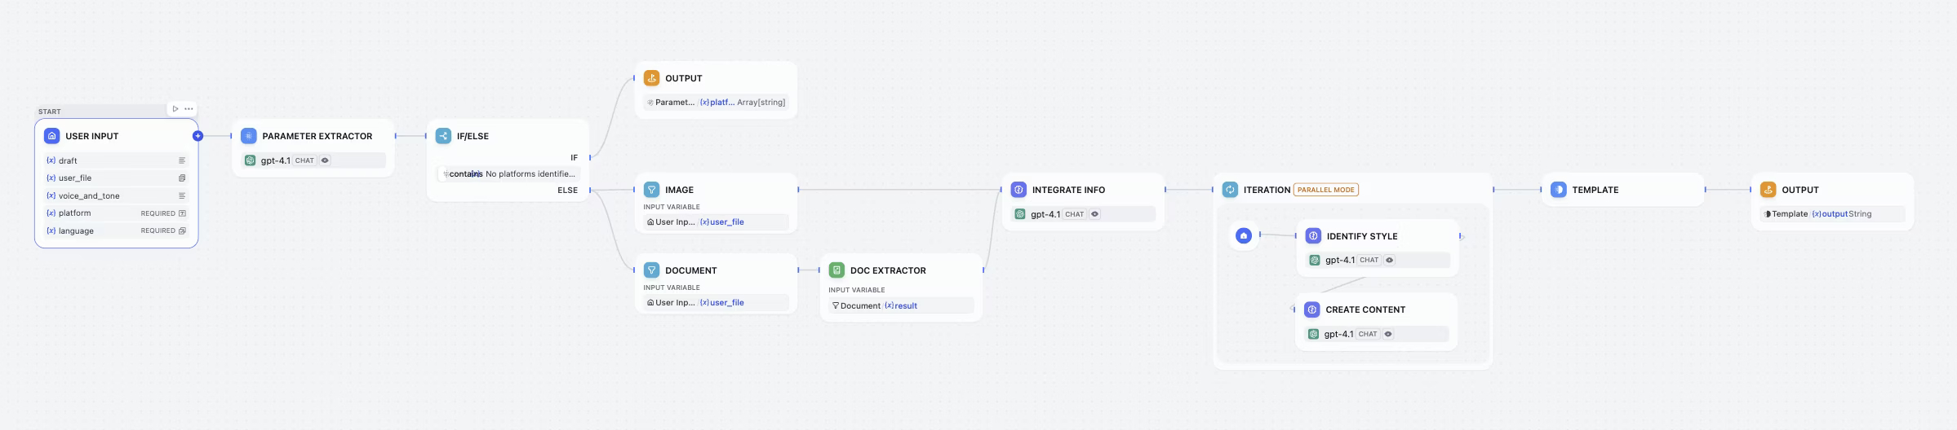This screenshot has height=430, width=1957.
Task: Click the Parameter Extractor node icon
Action: (249, 136)
